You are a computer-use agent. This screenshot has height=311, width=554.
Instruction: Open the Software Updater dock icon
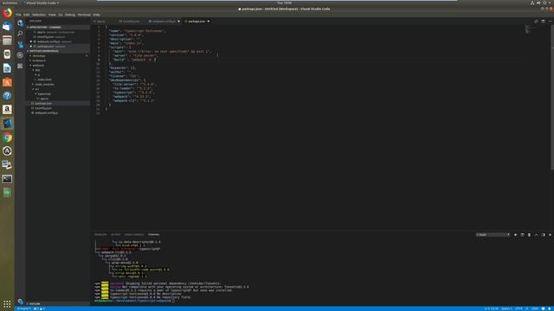click(7, 151)
